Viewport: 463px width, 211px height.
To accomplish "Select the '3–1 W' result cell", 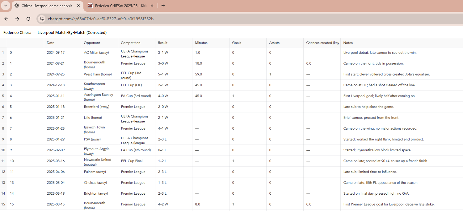I will click(x=174, y=53).
